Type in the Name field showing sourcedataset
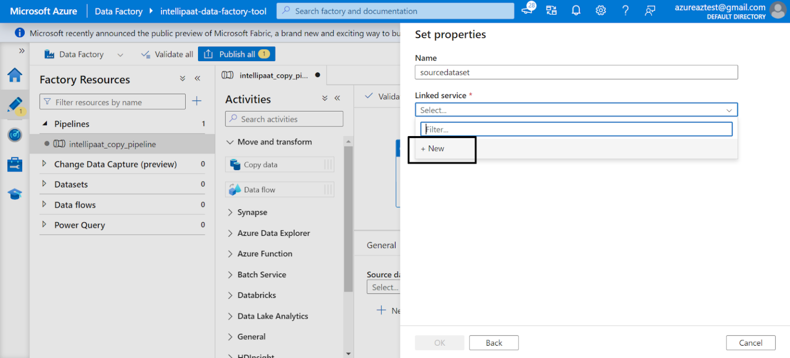This screenshot has height=358, width=790. tap(576, 72)
